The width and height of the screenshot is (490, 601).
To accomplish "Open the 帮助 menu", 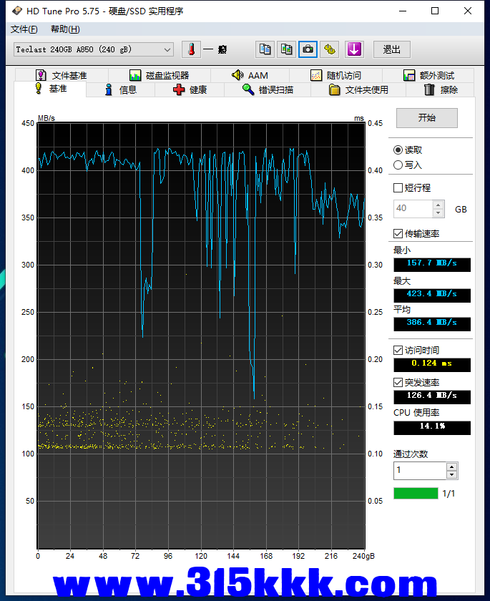I will coord(65,29).
